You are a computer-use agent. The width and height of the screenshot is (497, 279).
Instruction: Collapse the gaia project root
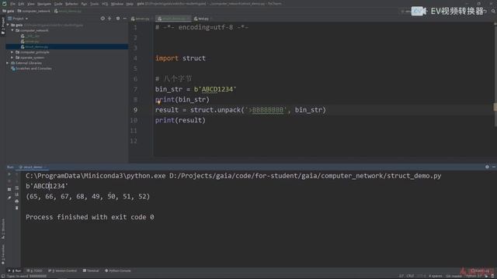[8, 25]
